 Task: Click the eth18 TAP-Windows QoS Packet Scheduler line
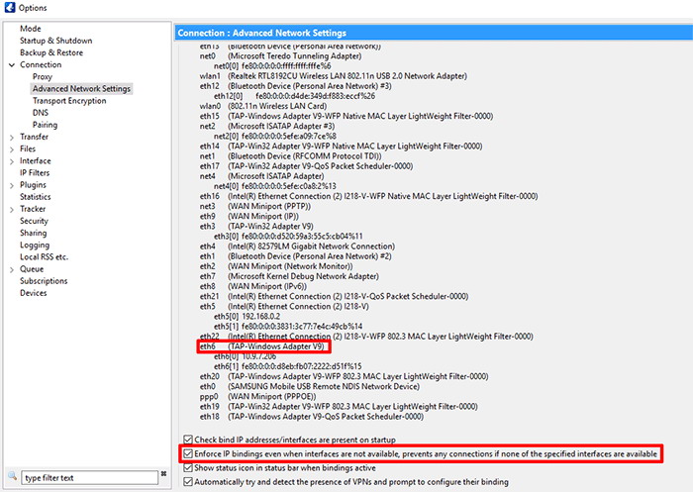click(312, 417)
